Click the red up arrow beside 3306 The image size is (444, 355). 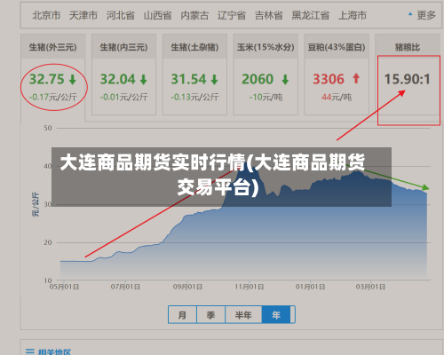click(x=356, y=78)
